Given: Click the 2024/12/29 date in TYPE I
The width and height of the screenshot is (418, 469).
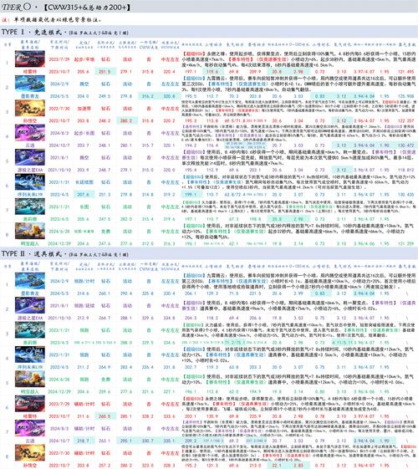Looking at the screenshot, I should 59,243.
